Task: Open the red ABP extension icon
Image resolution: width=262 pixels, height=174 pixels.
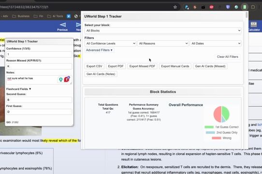Action: point(212,7)
